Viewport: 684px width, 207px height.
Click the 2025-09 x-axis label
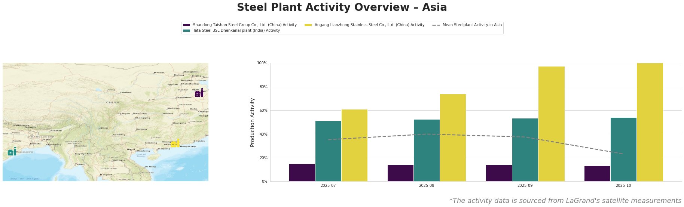tap(525, 185)
